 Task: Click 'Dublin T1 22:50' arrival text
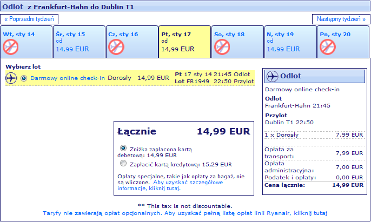click(x=289, y=122)
